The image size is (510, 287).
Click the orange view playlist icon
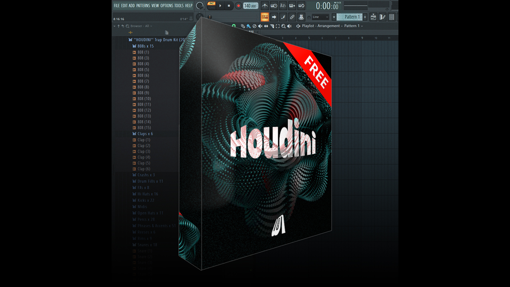pos(265,17)
